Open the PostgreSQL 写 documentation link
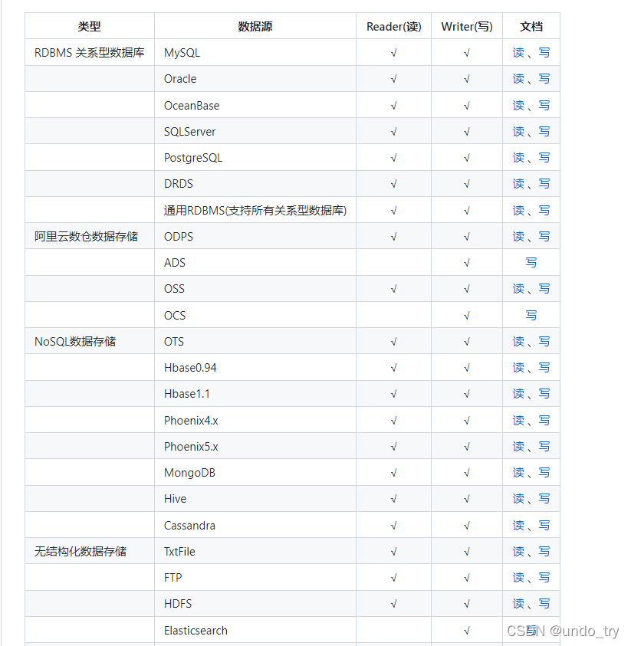 [x=544, y=157]
